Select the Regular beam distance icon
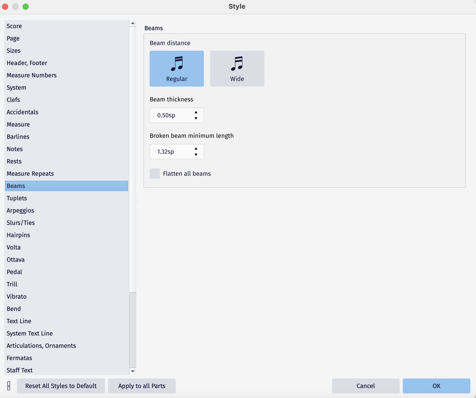The height and width of the screenshot is (398, 476). 177,68
